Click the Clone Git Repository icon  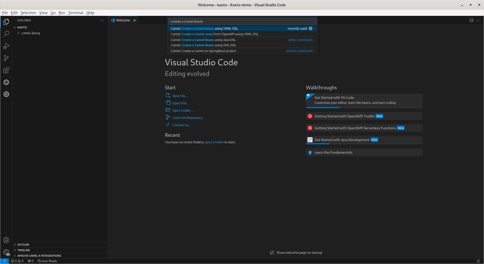[x=168, y=117]
